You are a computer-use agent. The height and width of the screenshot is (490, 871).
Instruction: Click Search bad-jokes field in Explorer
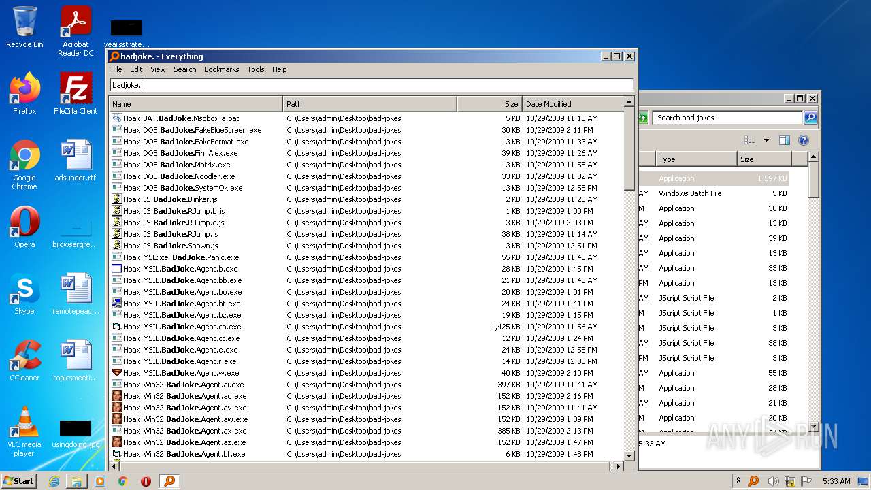728,118
